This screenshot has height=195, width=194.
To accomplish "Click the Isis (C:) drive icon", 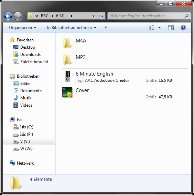I will pos(16,127).
